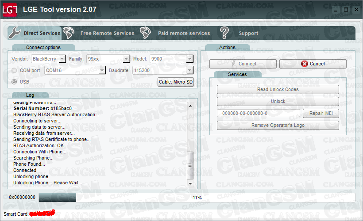Click the Smart Card label in status bar
Screen dimensions: 363x221
(16, 214)
